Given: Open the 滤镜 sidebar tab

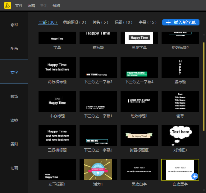Looking at the screenshot, I should pyautogui.click(x=14, y=120).
